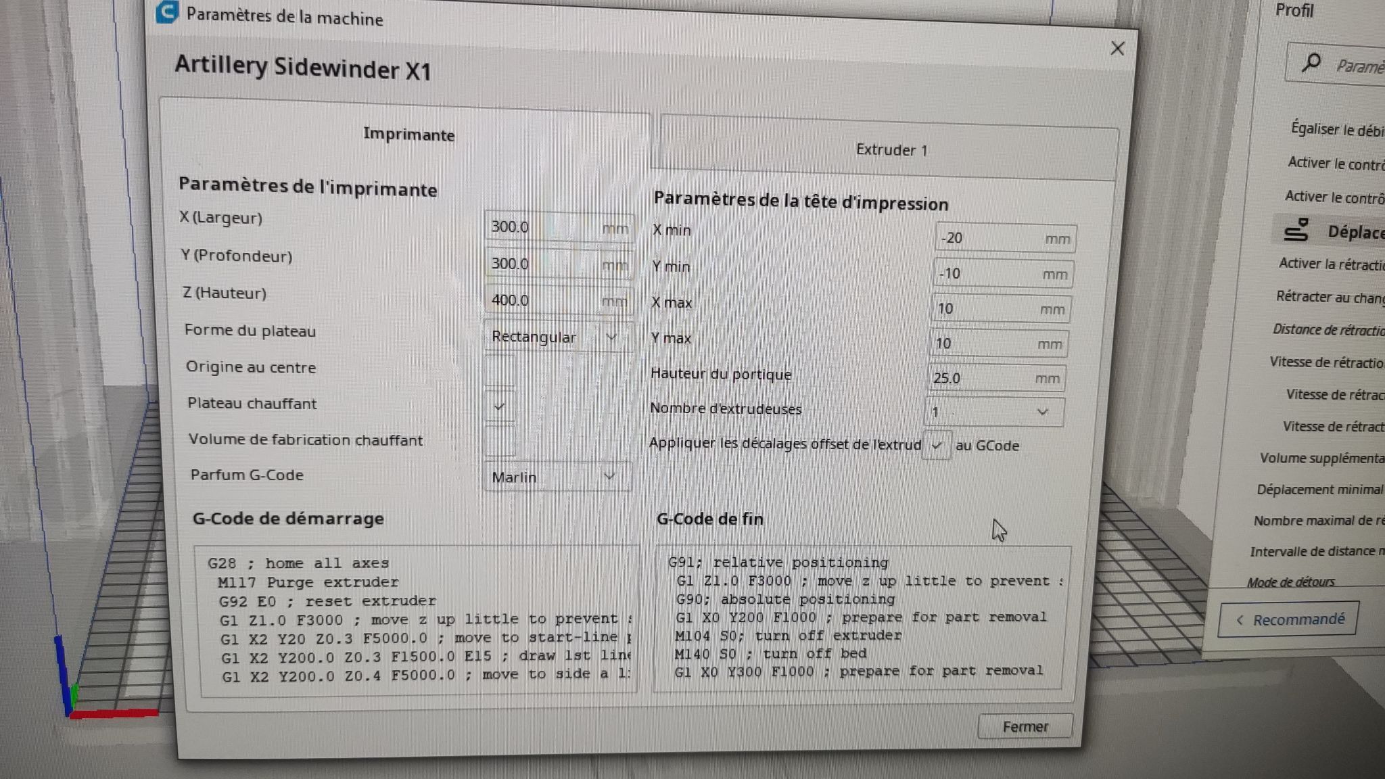Click the 'G91; relative positioning' line
Viewport: 1385px width, 779px height.
[778, 563]
